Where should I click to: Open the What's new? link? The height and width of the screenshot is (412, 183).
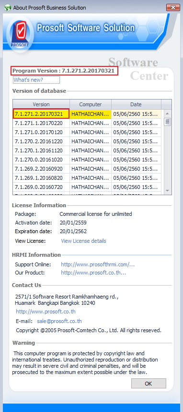28,80
